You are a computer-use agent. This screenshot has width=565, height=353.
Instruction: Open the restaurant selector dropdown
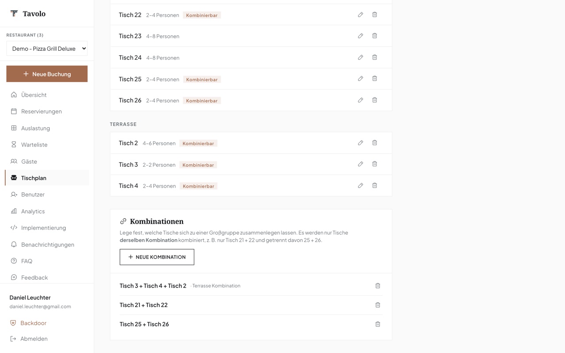(x=47, y=49)
